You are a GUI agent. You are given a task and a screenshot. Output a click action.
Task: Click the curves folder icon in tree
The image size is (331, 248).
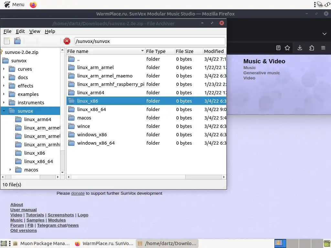(x=12, y=69)
